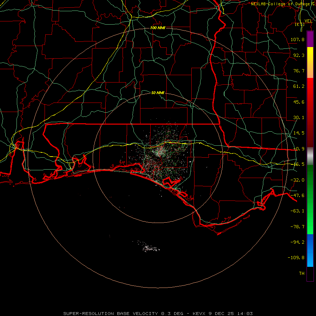Click the 107.8 velocity scale value
The width and height of the screenshot is (316, 316).
(297, 39)
